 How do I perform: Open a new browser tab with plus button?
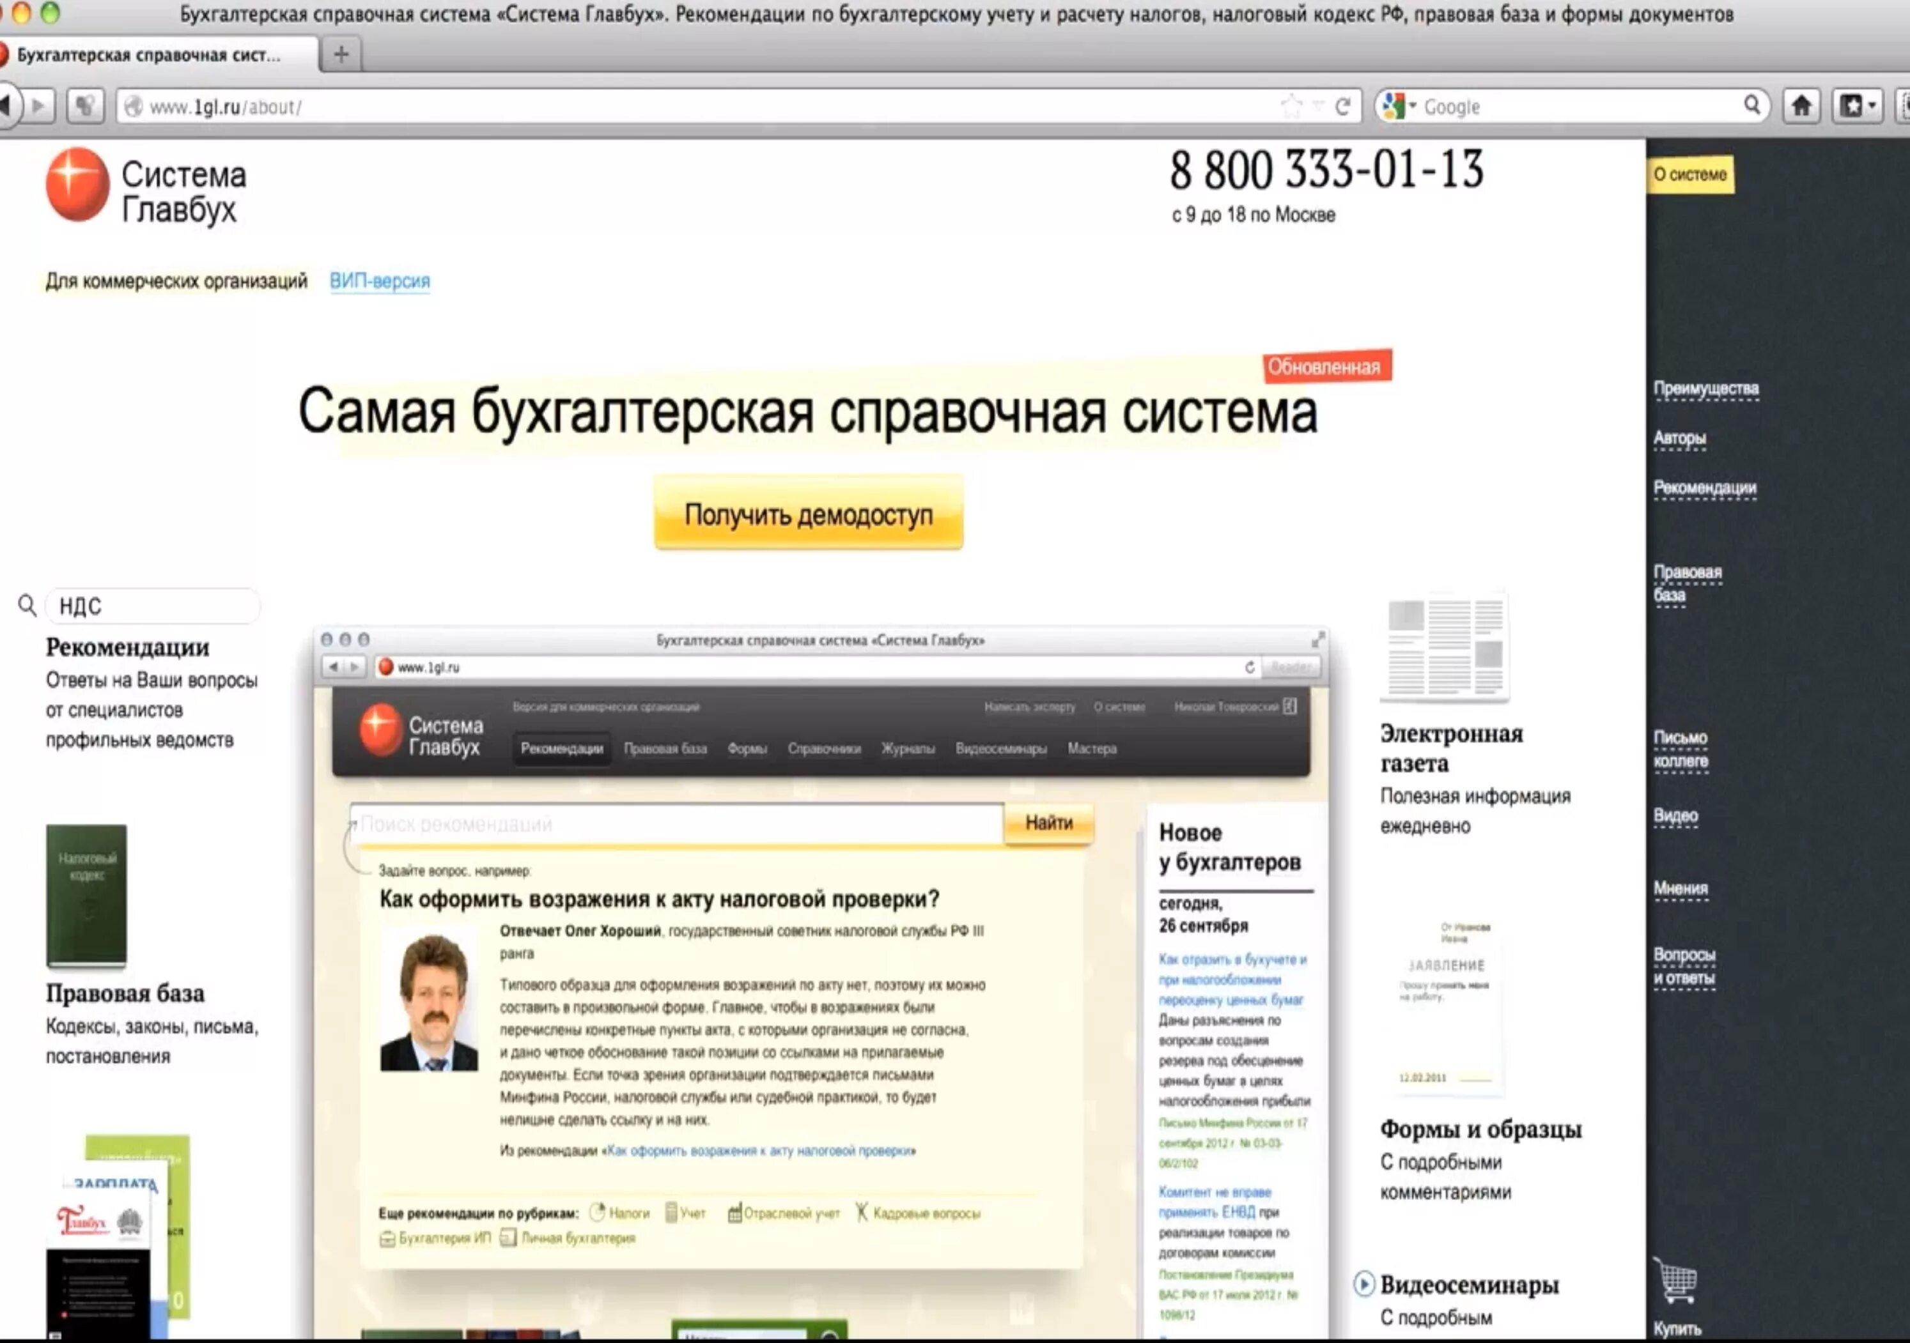point(341,55)
